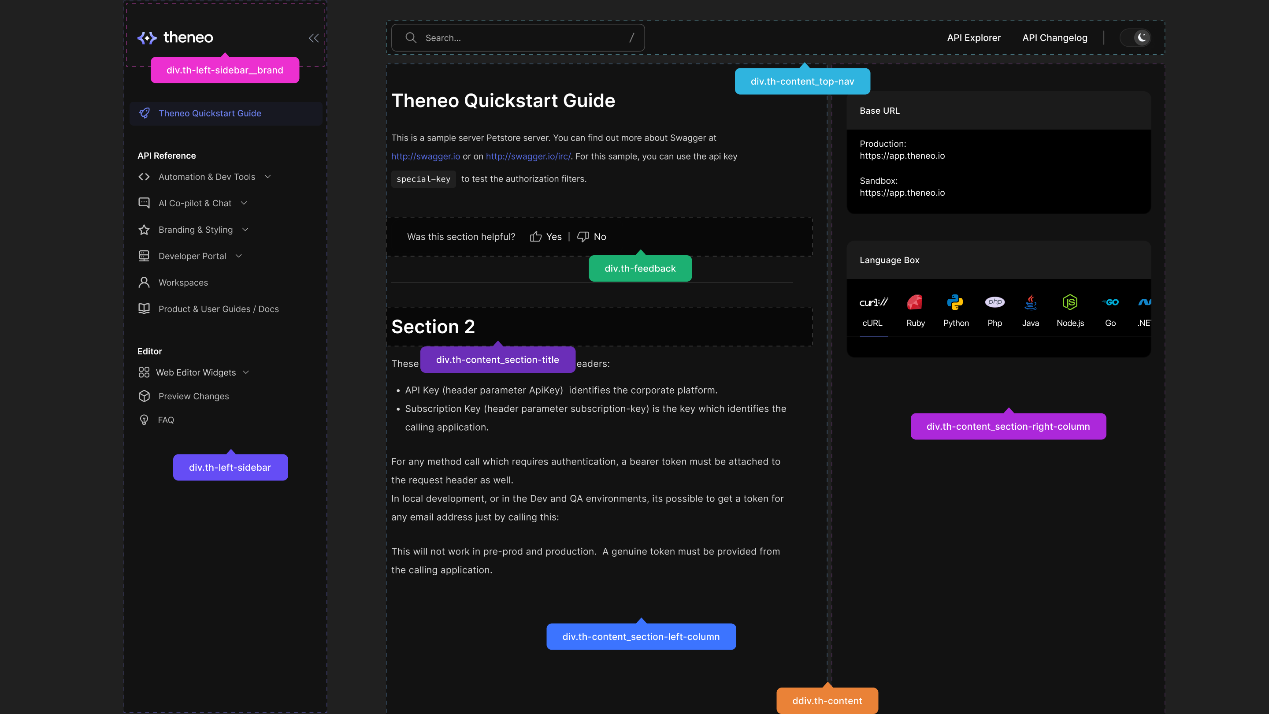Image resolution: width=1269 pixels, height=714 pixels.
Task: Click the thumbs up Yes icon
Action: pyautogui.click(x=535, y=237)
